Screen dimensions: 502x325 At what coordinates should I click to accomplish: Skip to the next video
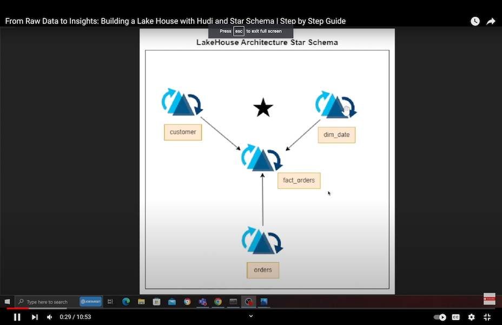35,317
